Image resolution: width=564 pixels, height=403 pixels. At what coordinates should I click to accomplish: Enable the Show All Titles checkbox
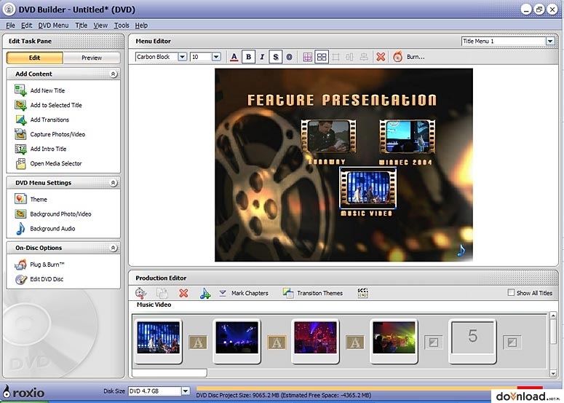511,292
